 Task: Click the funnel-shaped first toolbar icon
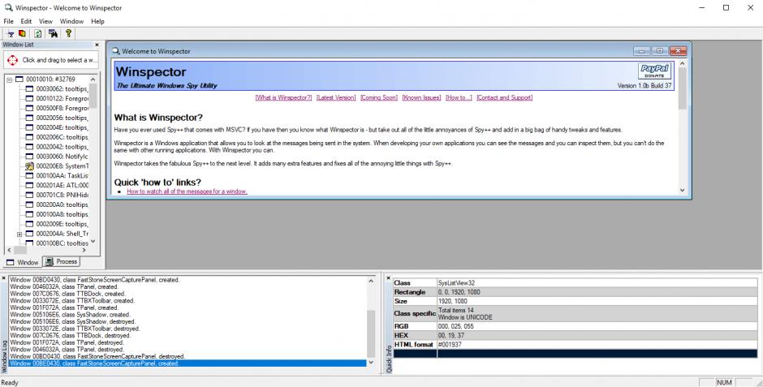click(10, 33)
